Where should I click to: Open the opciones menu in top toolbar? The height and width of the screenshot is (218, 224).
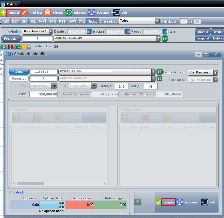[x=103, y=13]
